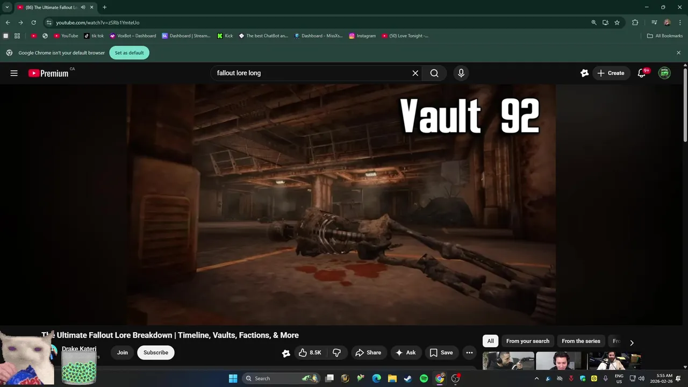This screenshot has width=688, height=387.
Task: View site information icon in address bar
Action: tap(49, 23)
